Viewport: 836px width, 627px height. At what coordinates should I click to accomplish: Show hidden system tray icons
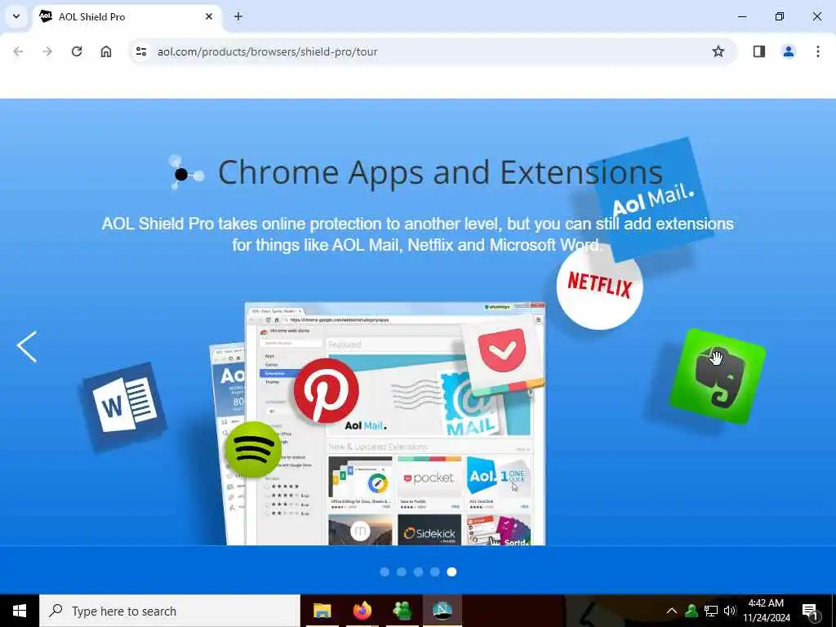tap(672, 611)
